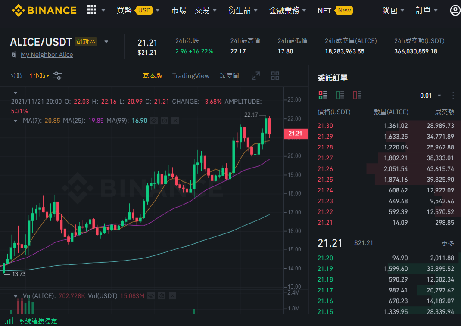
Task: Open My Neighbor Alice project link
Action: (47, 55)
